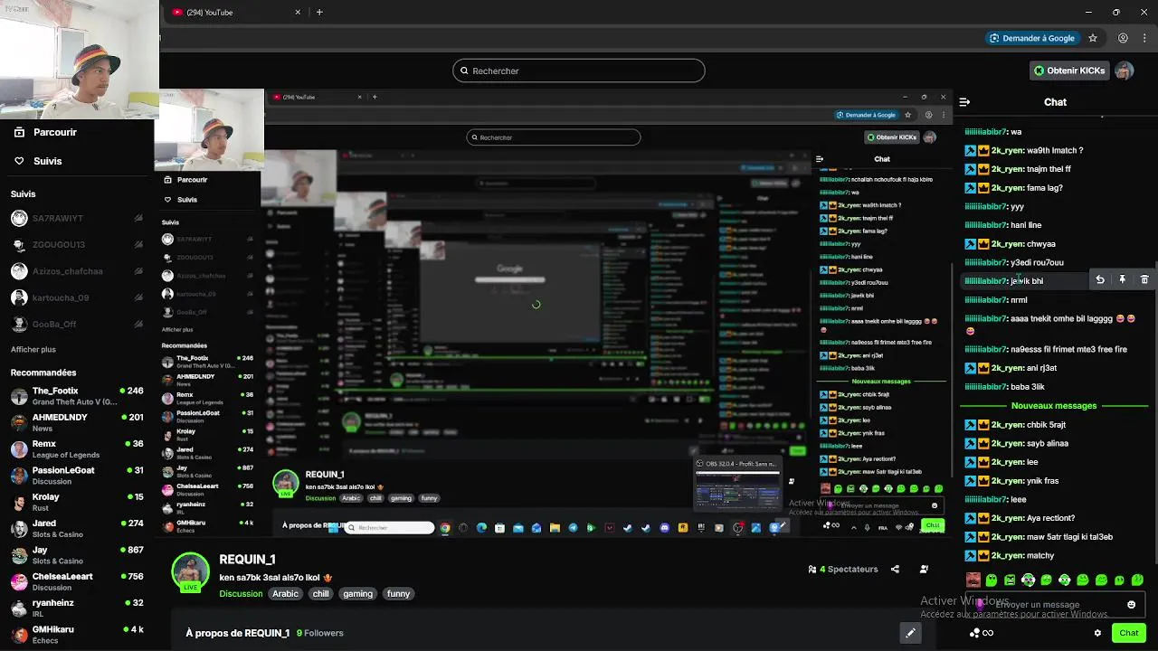Viewport: 1158px width, 651px height.
Task: Open followed channel Azizos_chafchaa
Action: click(x=77, y=271)
